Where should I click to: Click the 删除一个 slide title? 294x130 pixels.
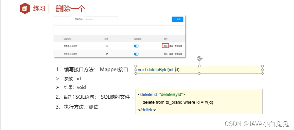(70, 9)
